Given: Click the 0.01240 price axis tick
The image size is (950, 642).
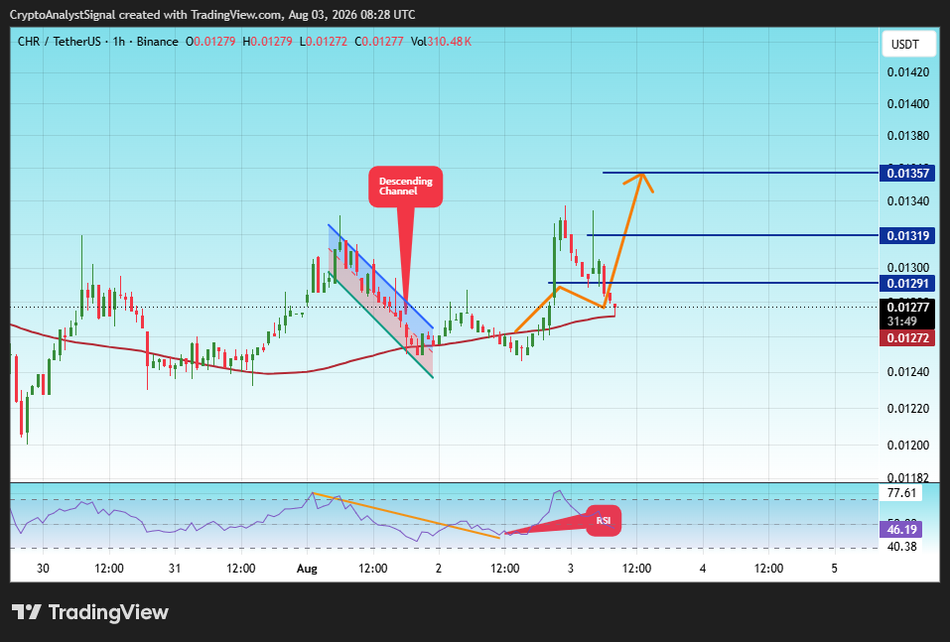Looking at the screenshot, I should click(908, 372).
